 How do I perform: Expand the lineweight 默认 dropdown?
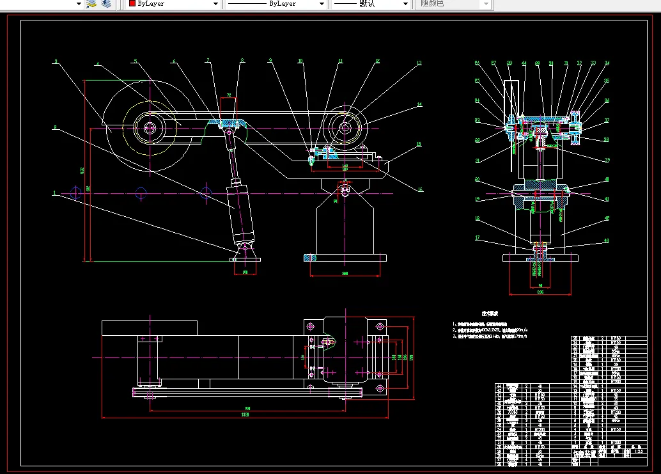(x=405, y=4)
